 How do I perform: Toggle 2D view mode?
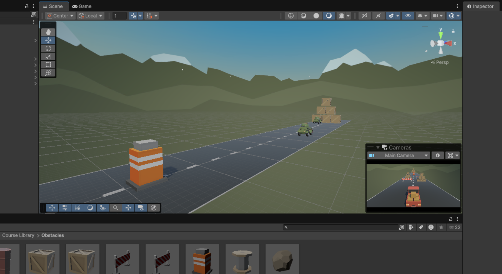pos(364,16)
